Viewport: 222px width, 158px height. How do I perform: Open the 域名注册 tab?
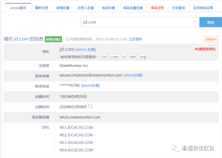[x=157, y=8]
